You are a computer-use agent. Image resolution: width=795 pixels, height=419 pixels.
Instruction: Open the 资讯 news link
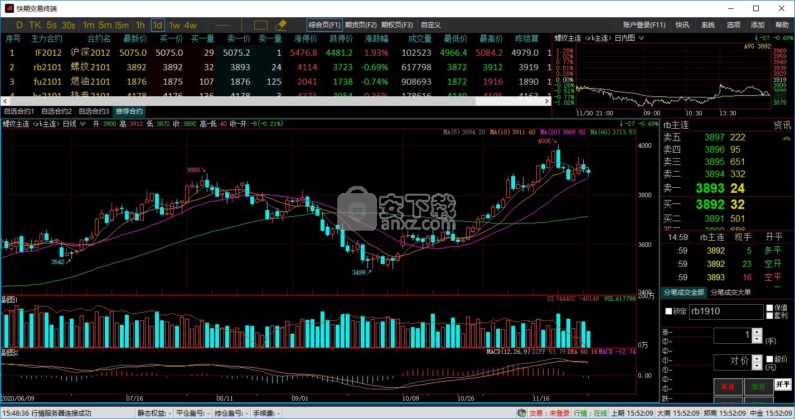pyautogui.click(x=782, y=125)
